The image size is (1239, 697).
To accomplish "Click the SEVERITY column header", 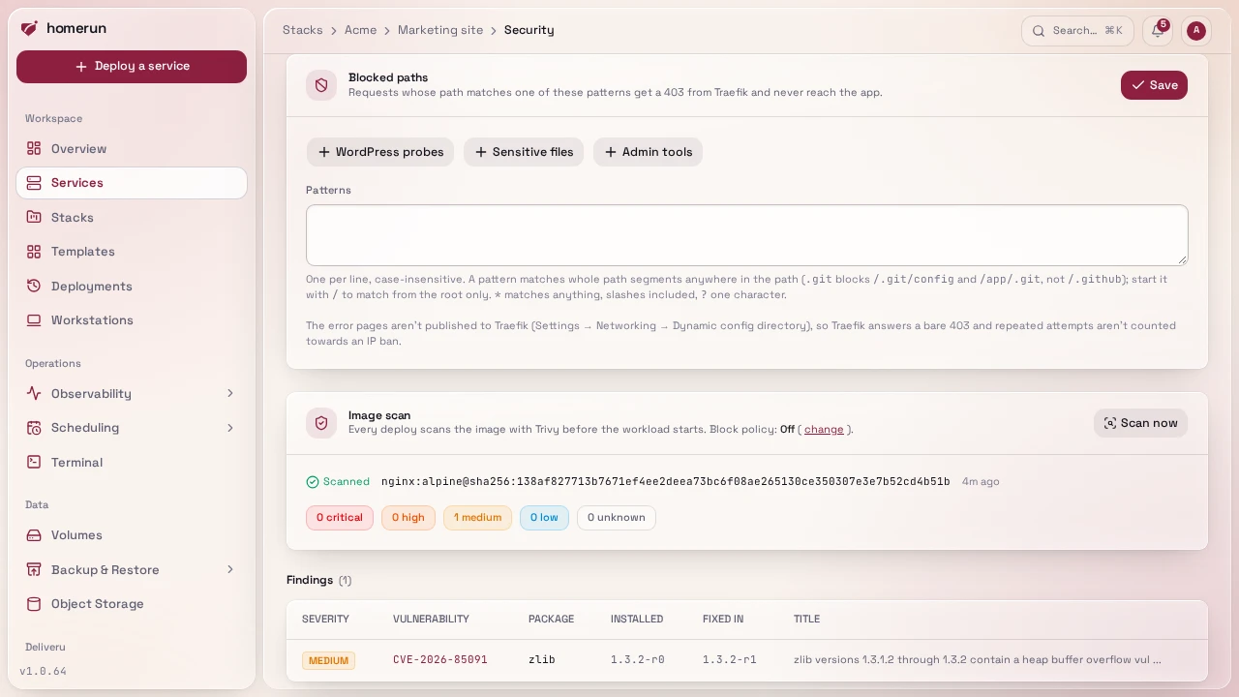I will (325, 620).
